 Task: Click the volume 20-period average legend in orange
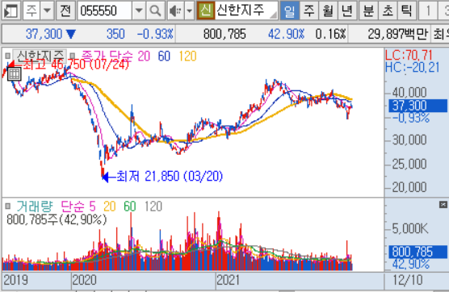click(x=109, y=206)
